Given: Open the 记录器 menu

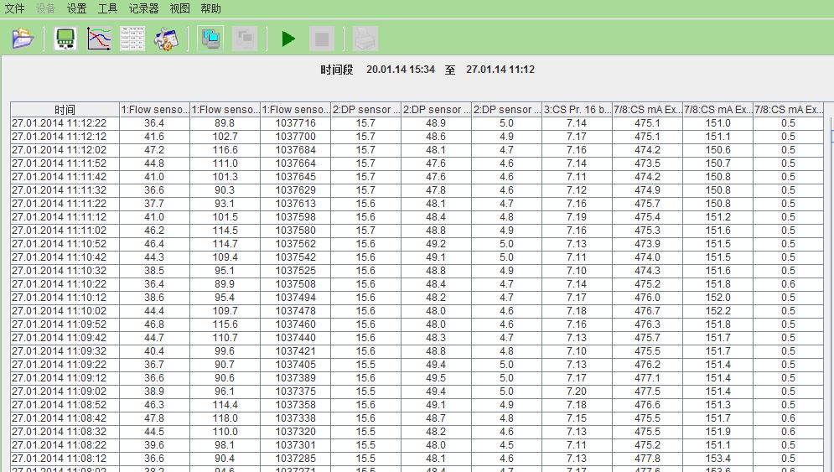Looking at the screenshot, I should click(143, 8).
